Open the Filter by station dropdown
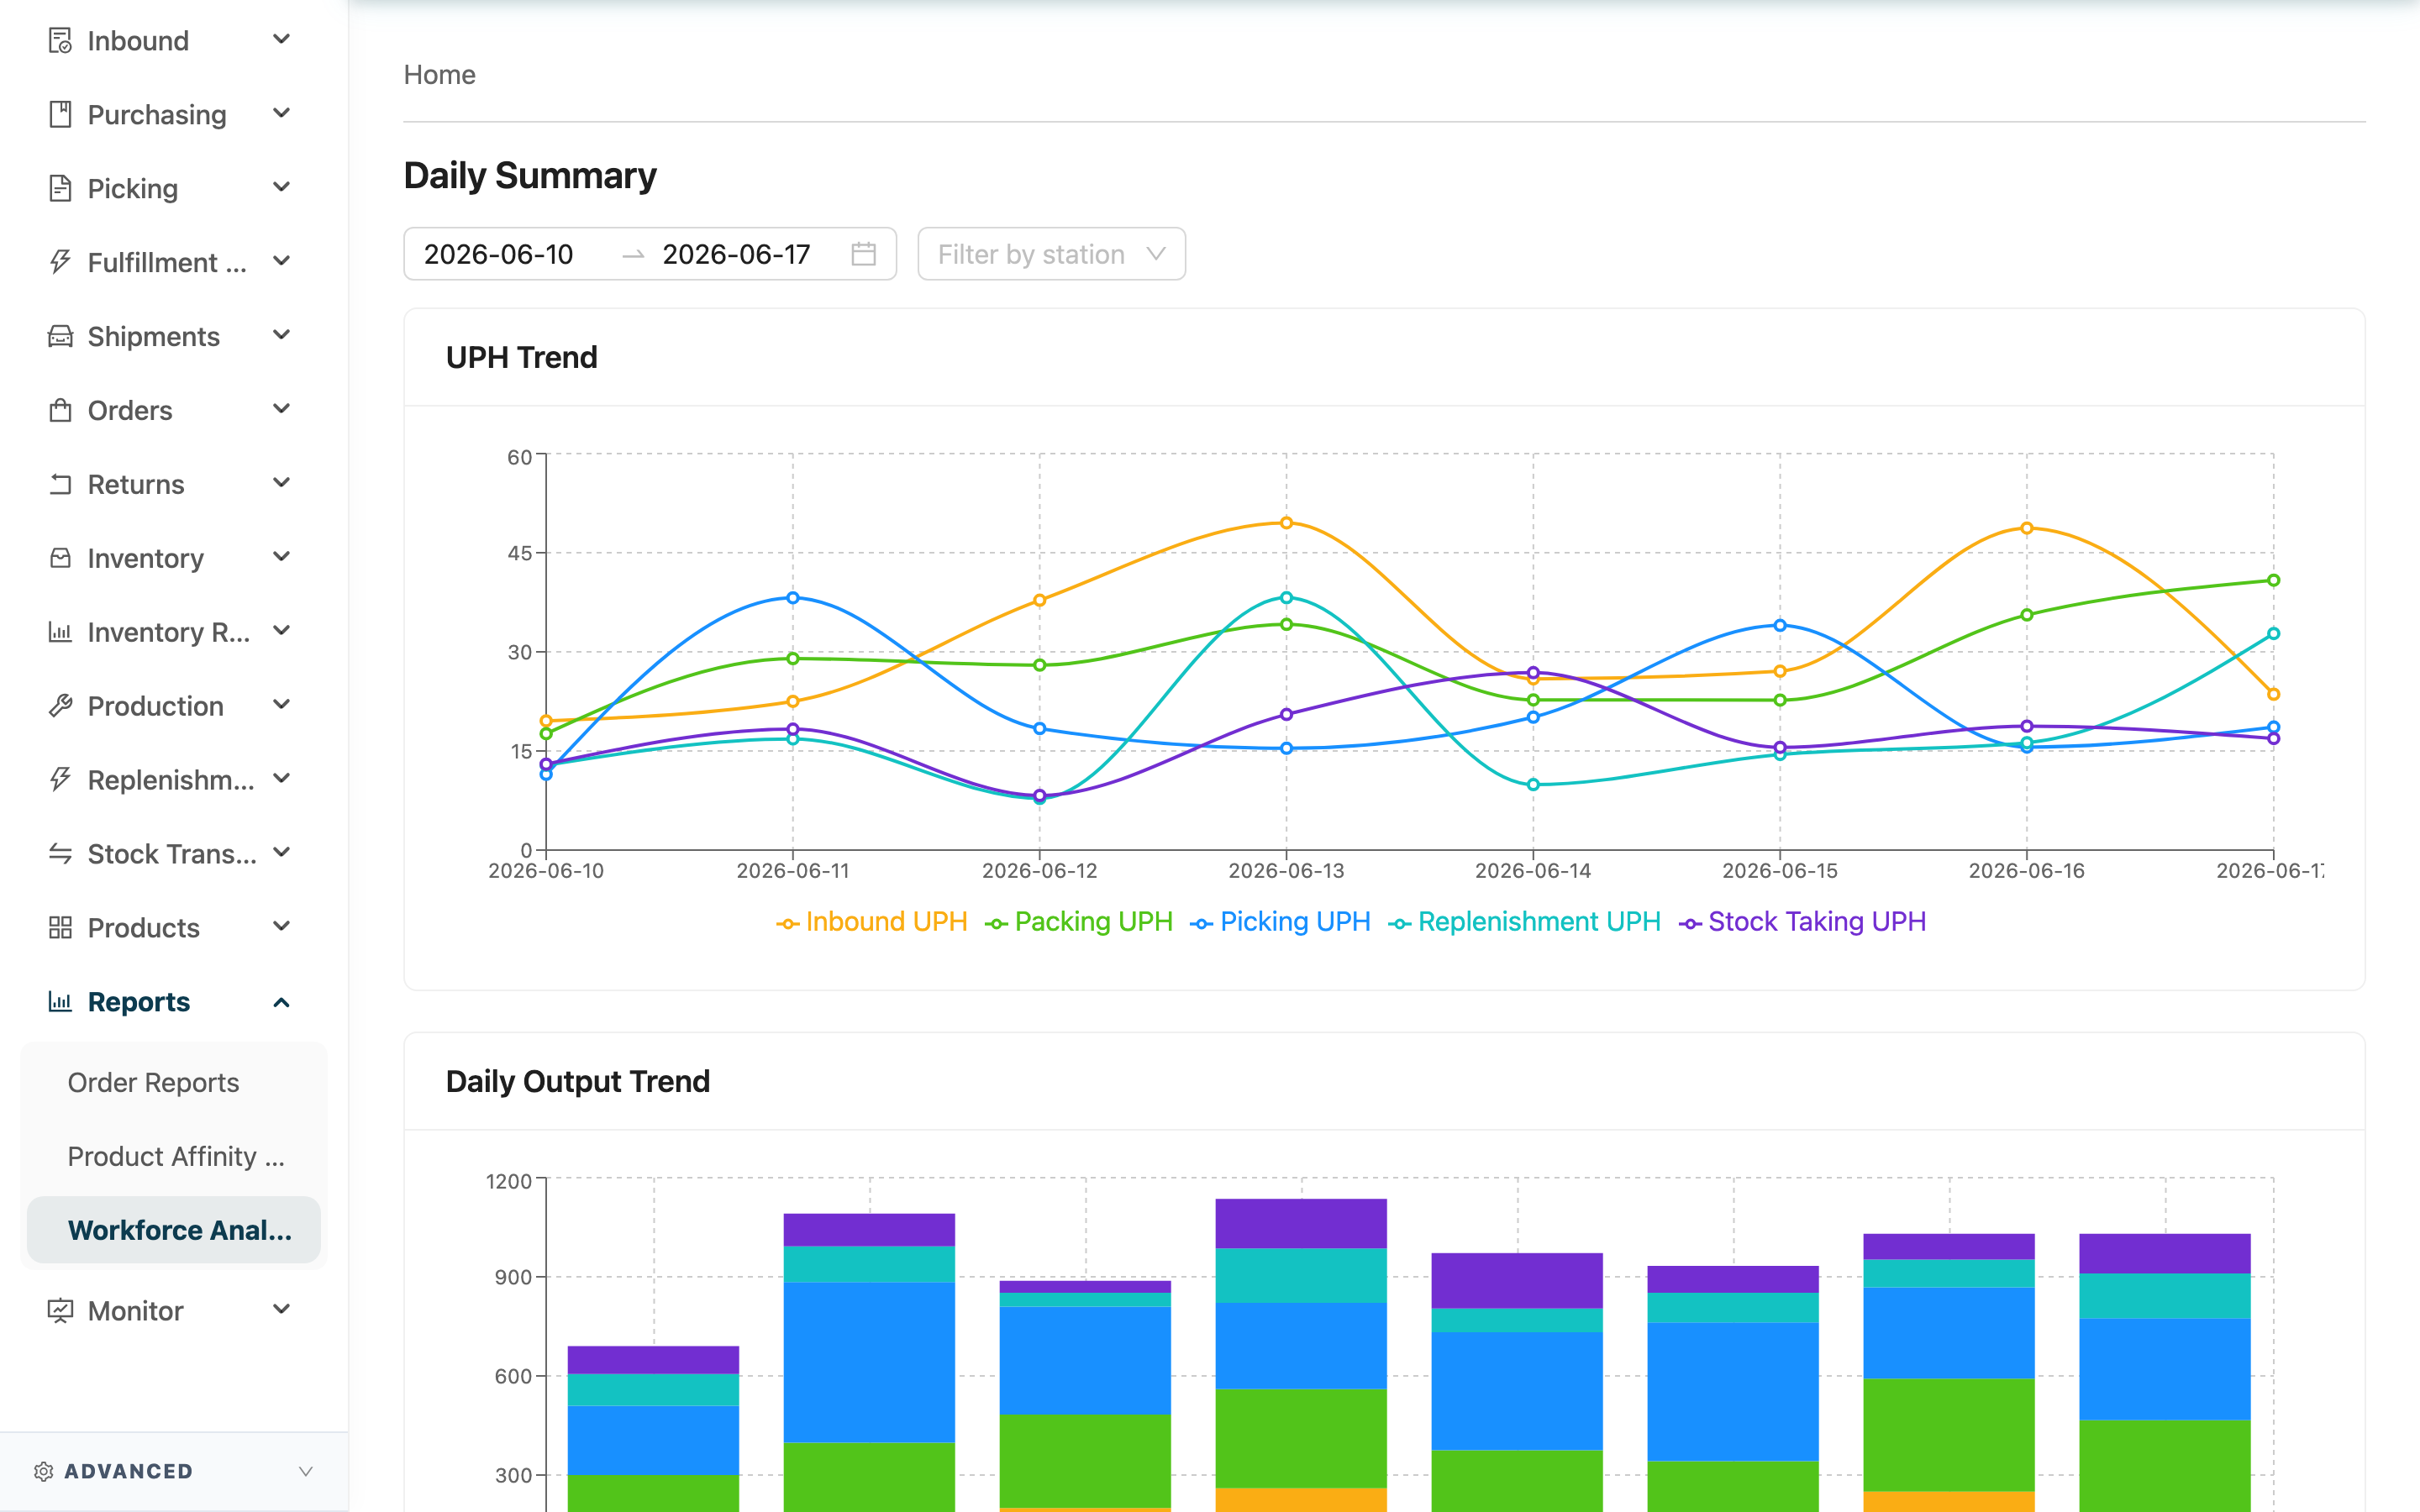The image size is (2420, 1512). pos(1051,255)
